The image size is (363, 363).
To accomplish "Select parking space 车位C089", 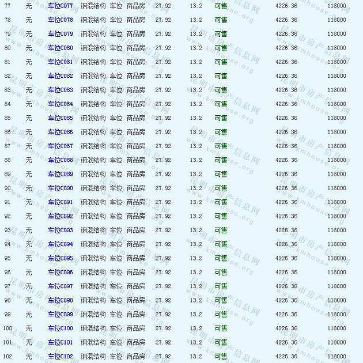I will tap(60, 174).
